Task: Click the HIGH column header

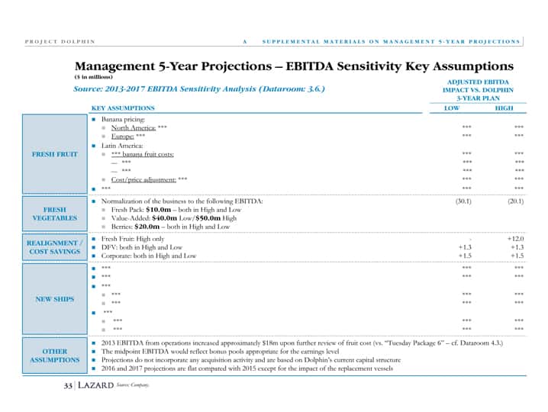Action: 504,108
